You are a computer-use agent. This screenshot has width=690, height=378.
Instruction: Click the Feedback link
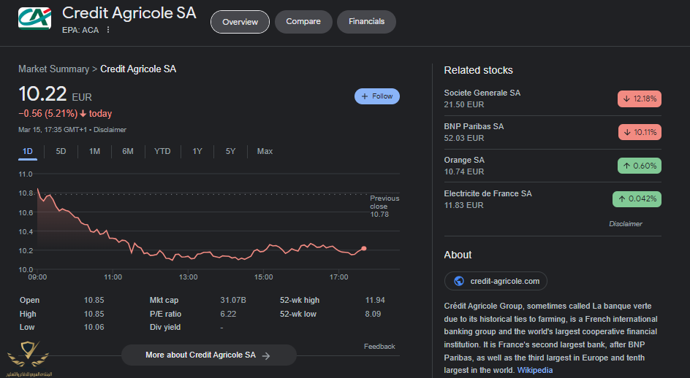379,347
